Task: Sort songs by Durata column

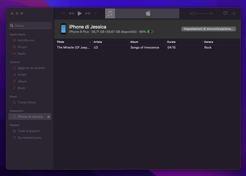Action: [x=184, y=42]
